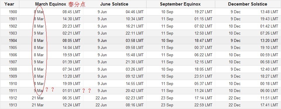Select the 1912 row year cell
The width and height of the screenshot is (281, 109).
tap(13, 98)
